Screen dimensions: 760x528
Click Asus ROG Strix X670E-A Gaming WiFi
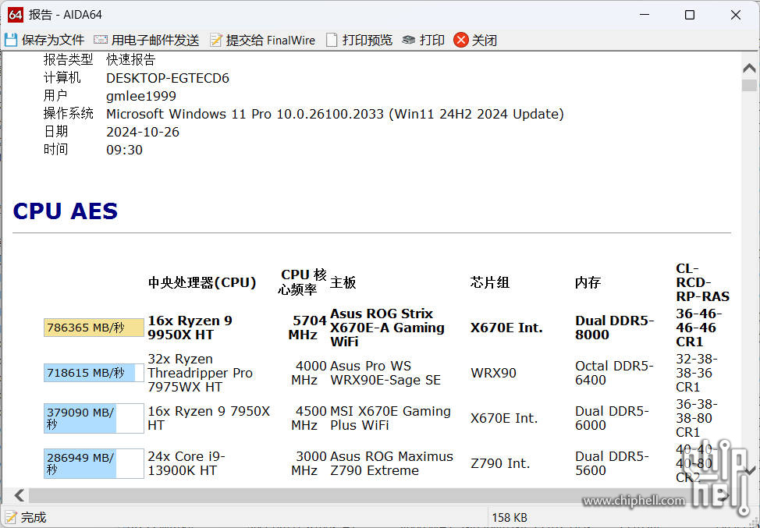point(387,328)
